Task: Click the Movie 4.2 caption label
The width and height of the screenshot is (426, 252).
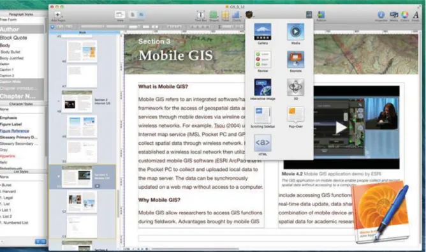Action: click(x=292, y=174)
